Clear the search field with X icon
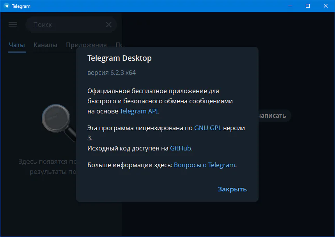The width and height of the screenshot is (335, 237). (x=109, y=25)
